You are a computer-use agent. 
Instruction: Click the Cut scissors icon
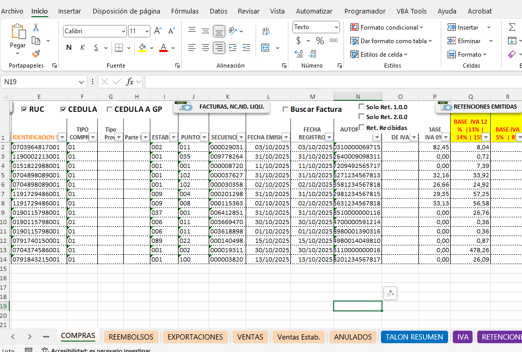pos(36,28)
